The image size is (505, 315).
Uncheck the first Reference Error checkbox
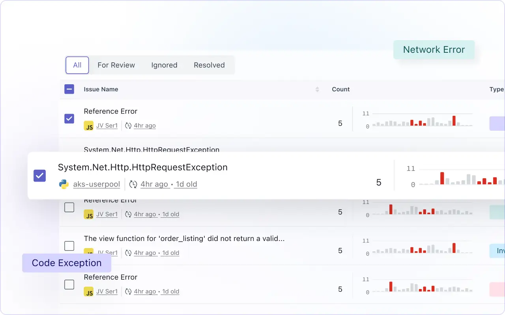(69, 119)
